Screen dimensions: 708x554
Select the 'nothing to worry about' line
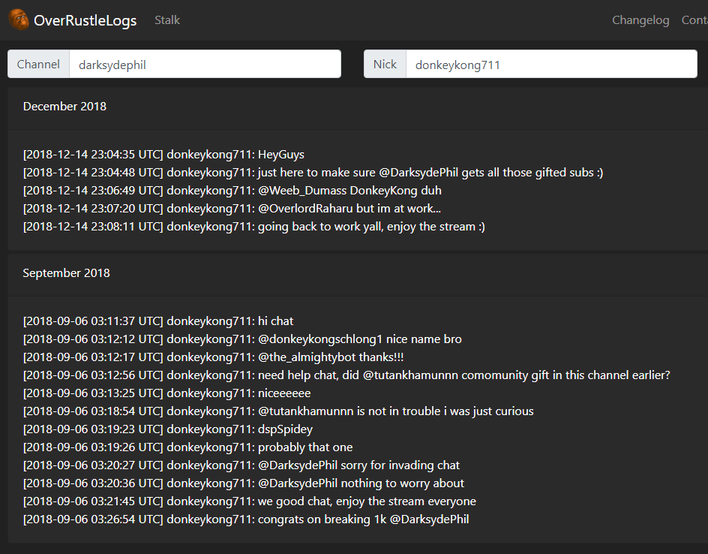pos(244,484)
